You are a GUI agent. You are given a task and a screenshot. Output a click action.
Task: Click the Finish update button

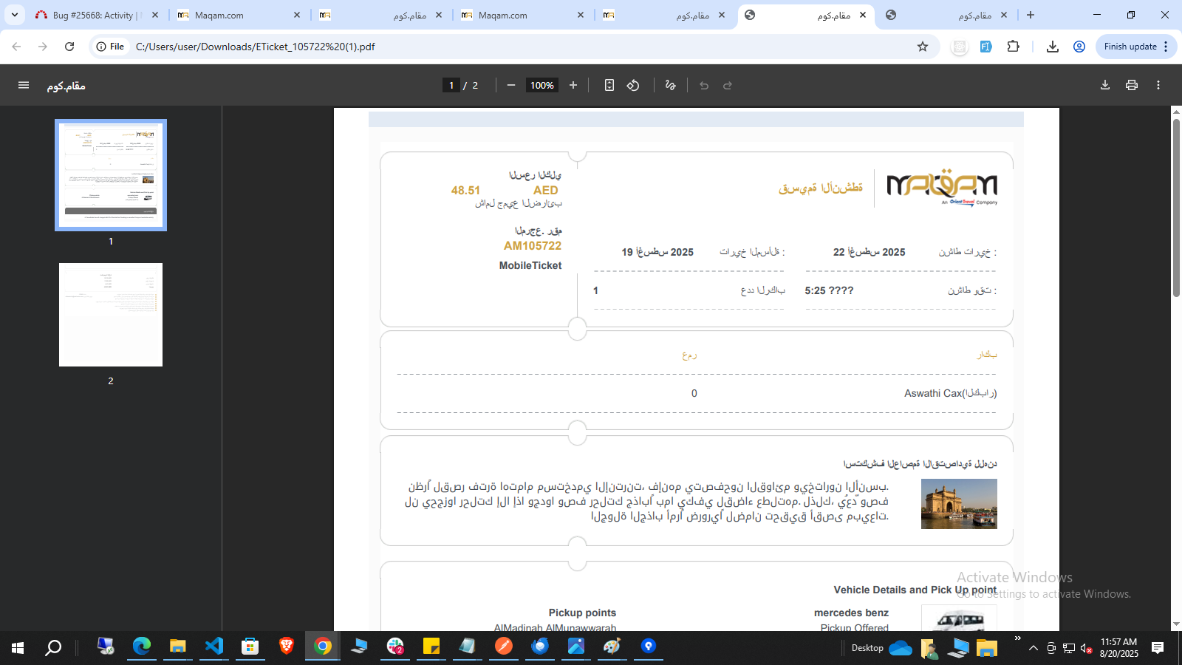pyautogui.click(x=1130, y=47)
